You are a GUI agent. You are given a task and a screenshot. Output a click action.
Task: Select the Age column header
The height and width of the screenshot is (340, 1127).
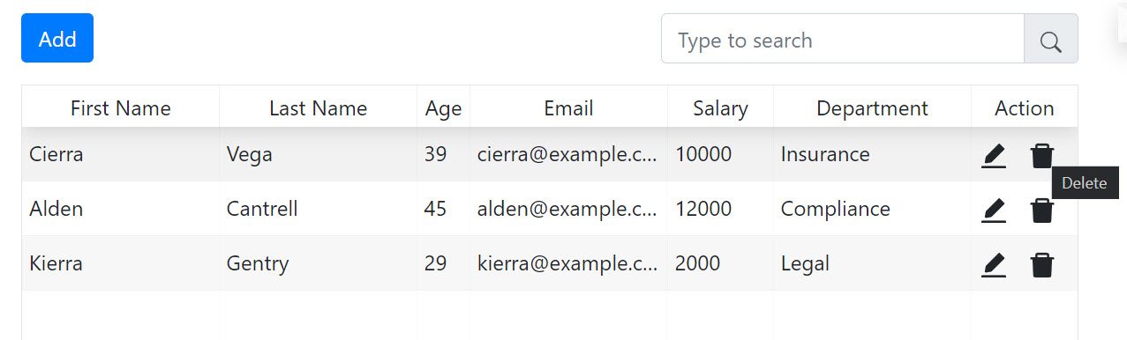tap(443, 108)
